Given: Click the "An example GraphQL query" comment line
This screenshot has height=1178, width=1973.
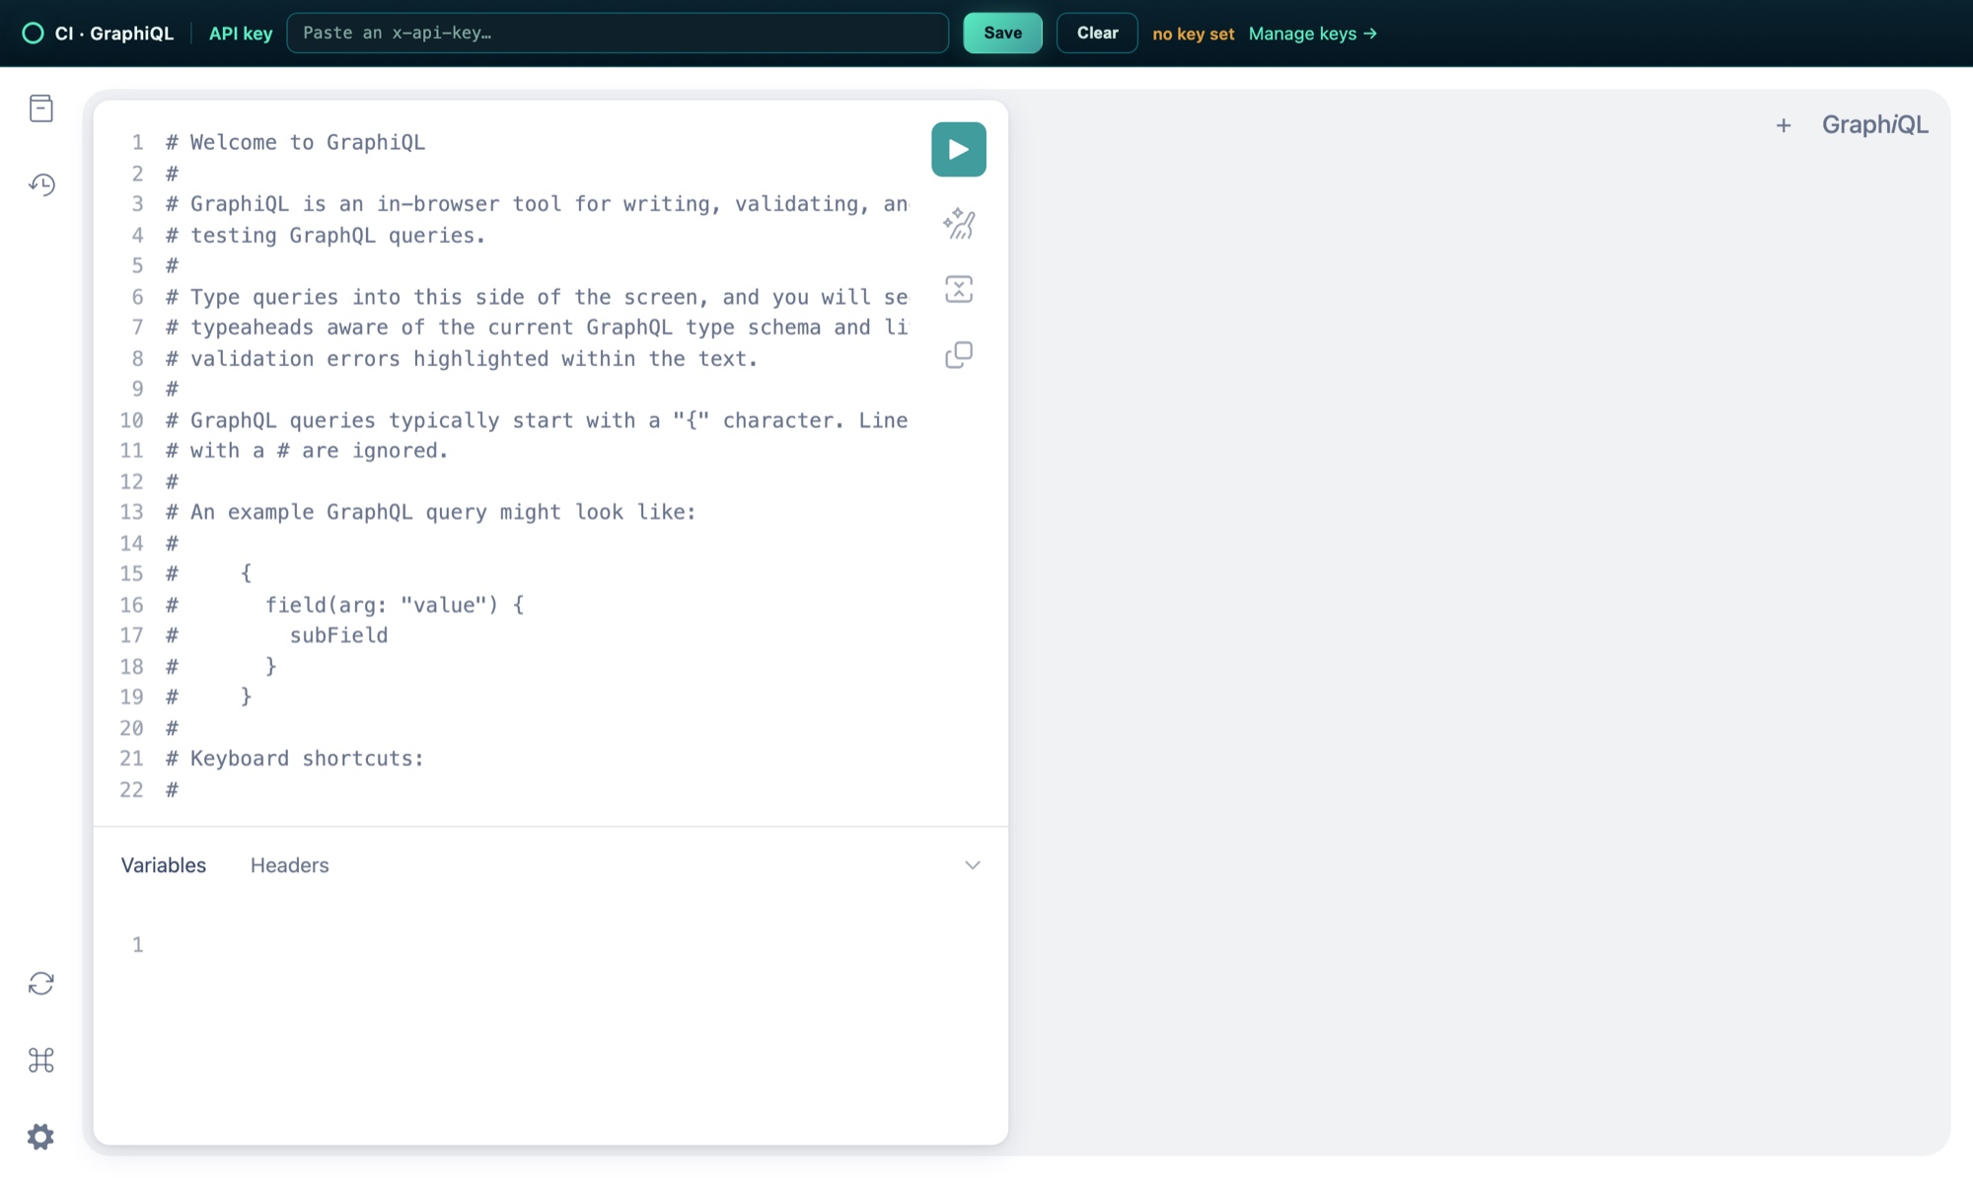Looking at the screenshot, I should tap(431, 512).
